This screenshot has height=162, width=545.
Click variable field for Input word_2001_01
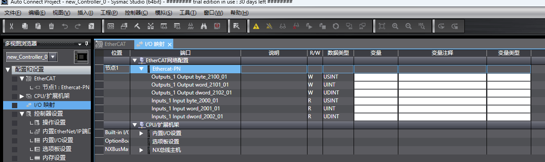376,109
